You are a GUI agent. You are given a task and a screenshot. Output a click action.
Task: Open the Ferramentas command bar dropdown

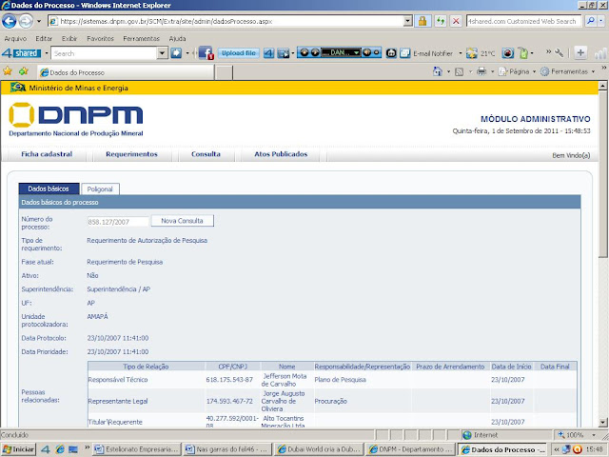pyautogui.click(x=568, y=71)
